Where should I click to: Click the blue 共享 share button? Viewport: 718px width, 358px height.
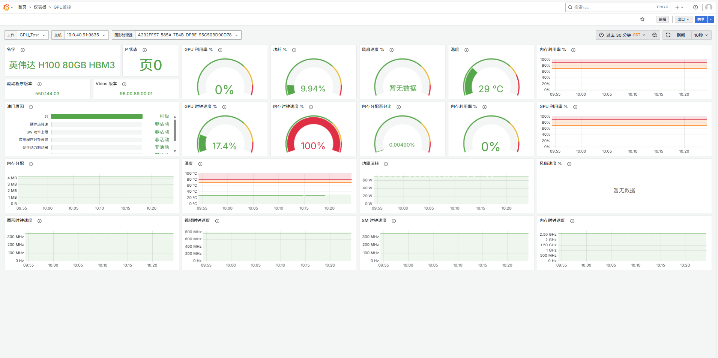tap(700, 19)
